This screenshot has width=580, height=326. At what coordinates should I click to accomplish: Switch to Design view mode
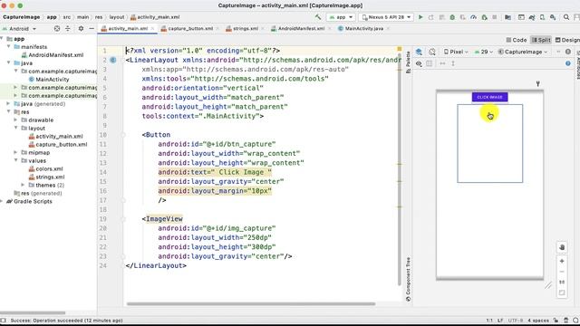(567, 40)
